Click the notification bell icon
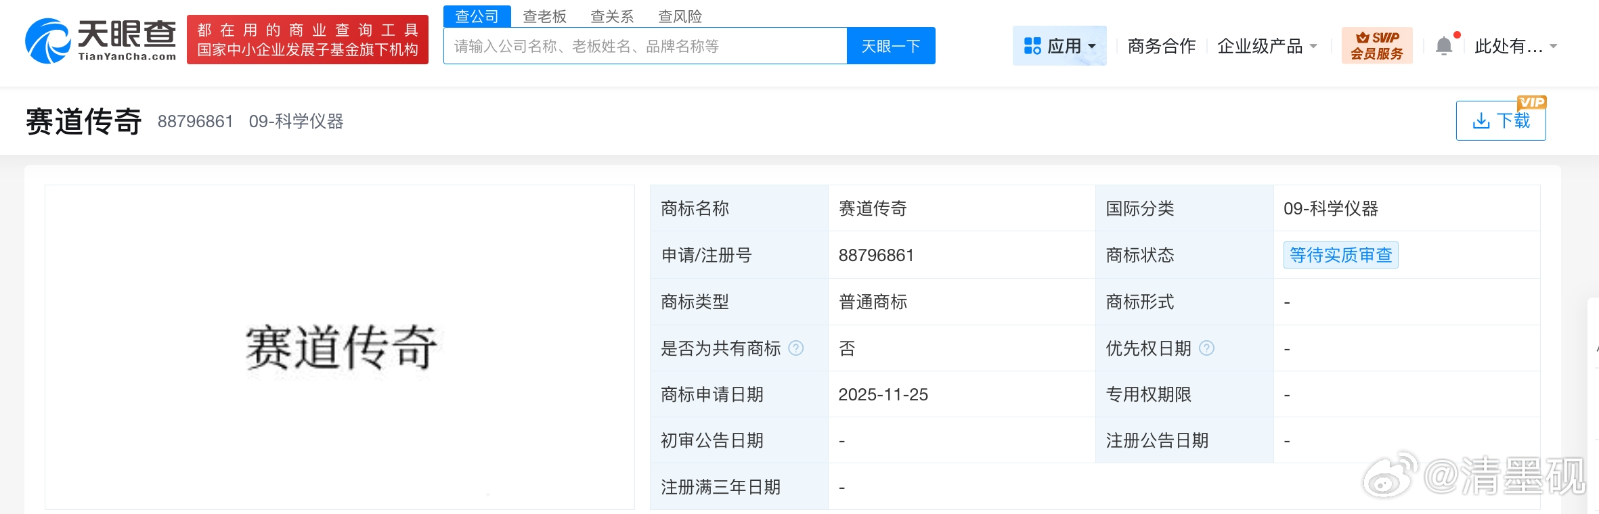 [x=1444, y=46]
